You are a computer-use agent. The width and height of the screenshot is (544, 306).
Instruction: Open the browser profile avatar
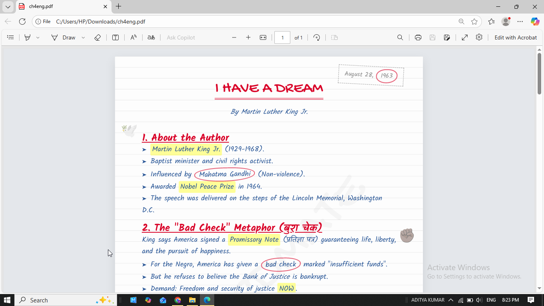tap(506, 22)
